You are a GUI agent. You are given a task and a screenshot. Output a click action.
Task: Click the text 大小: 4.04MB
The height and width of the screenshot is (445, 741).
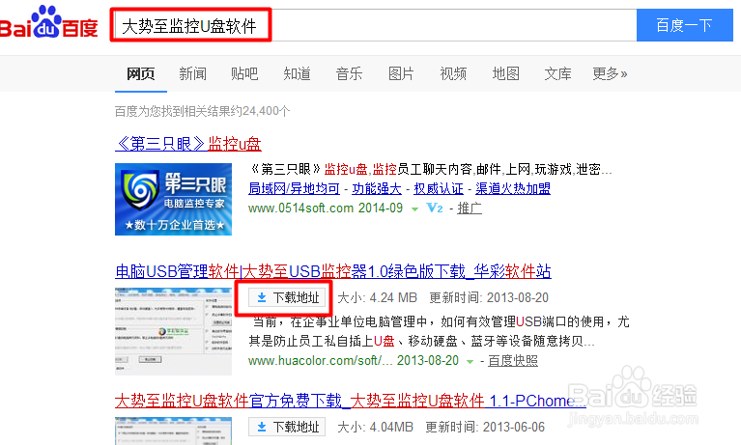[x=375, y=427]
